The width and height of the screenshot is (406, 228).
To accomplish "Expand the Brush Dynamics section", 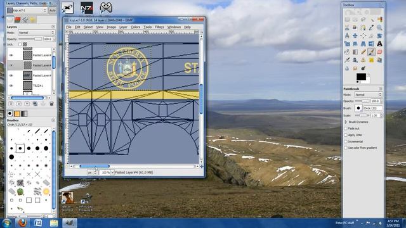I will point(346,122).
